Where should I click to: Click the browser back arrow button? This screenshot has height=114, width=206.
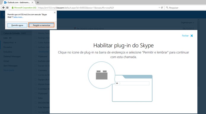point(4,8)
